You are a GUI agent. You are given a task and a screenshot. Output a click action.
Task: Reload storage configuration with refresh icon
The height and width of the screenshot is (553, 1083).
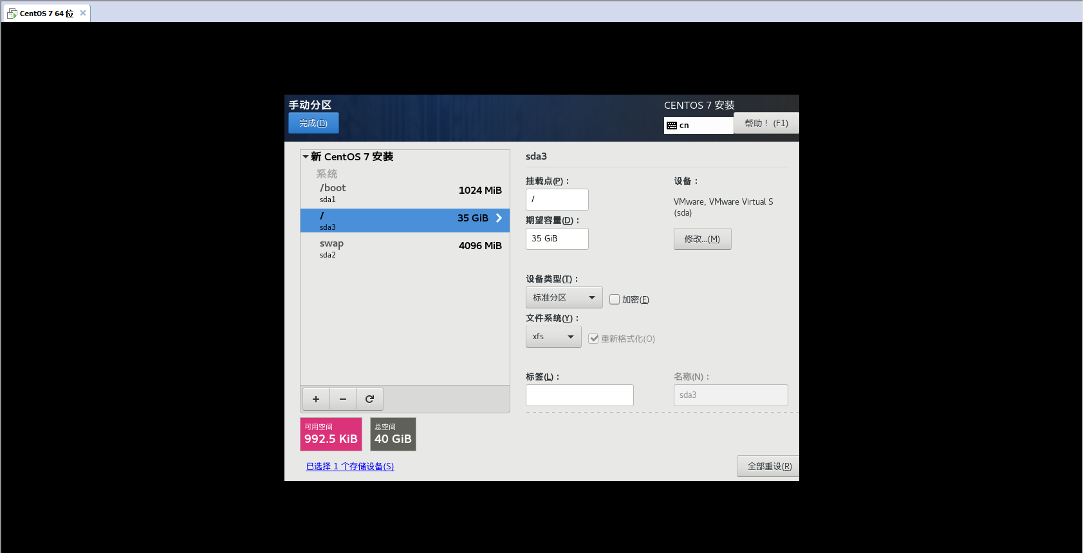370,399
